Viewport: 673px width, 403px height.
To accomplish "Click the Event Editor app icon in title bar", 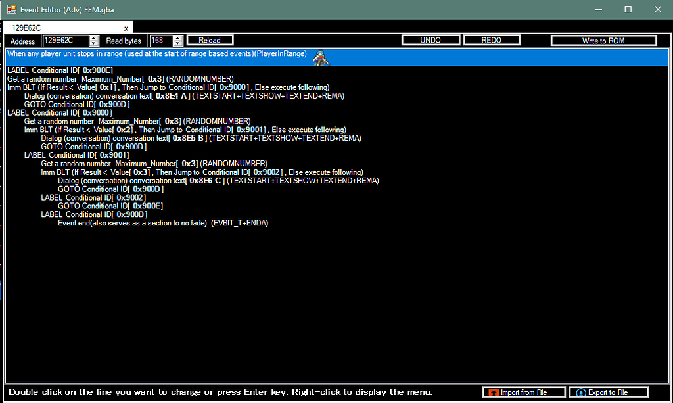I will [x=11, y=9].
